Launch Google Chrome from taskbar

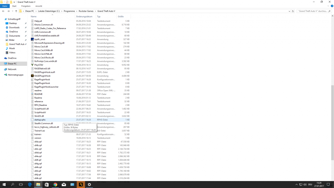55,185
